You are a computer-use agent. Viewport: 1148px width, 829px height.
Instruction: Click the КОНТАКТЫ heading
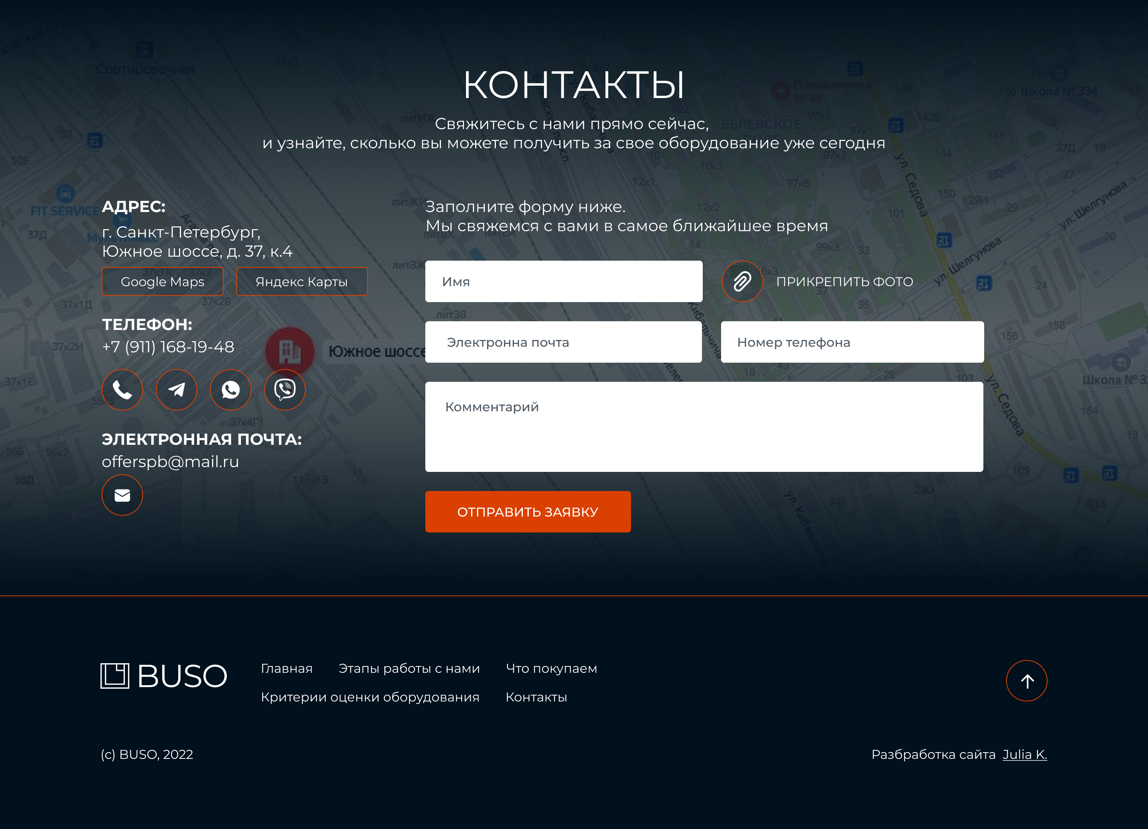[574, 84]
